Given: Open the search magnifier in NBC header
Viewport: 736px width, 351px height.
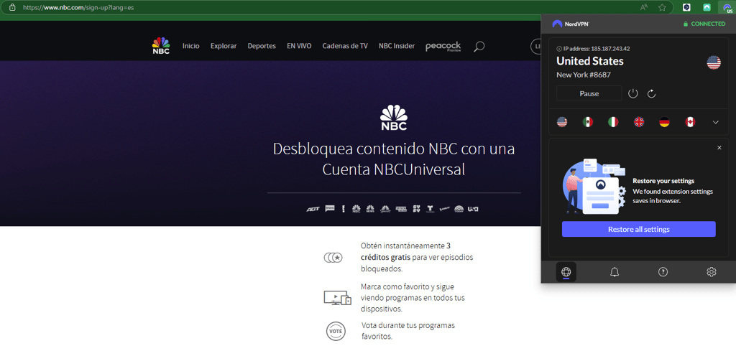Looking at the screenshot, I should 479,47.
